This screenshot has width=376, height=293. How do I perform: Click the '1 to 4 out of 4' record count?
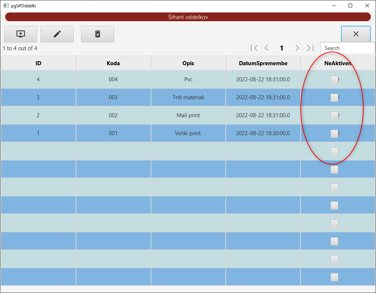[x=20, y=48]
